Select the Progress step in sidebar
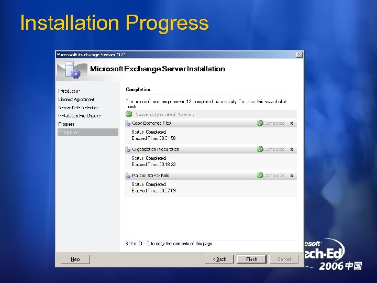Image resolution: width=377 pixels, height=283 pixels. point(66,124)
